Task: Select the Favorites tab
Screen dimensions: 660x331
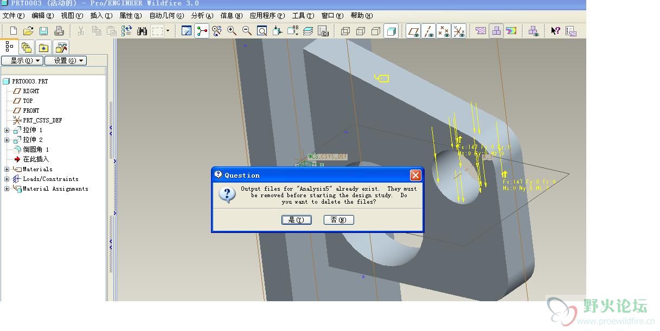Action: [x=43, y=48]
